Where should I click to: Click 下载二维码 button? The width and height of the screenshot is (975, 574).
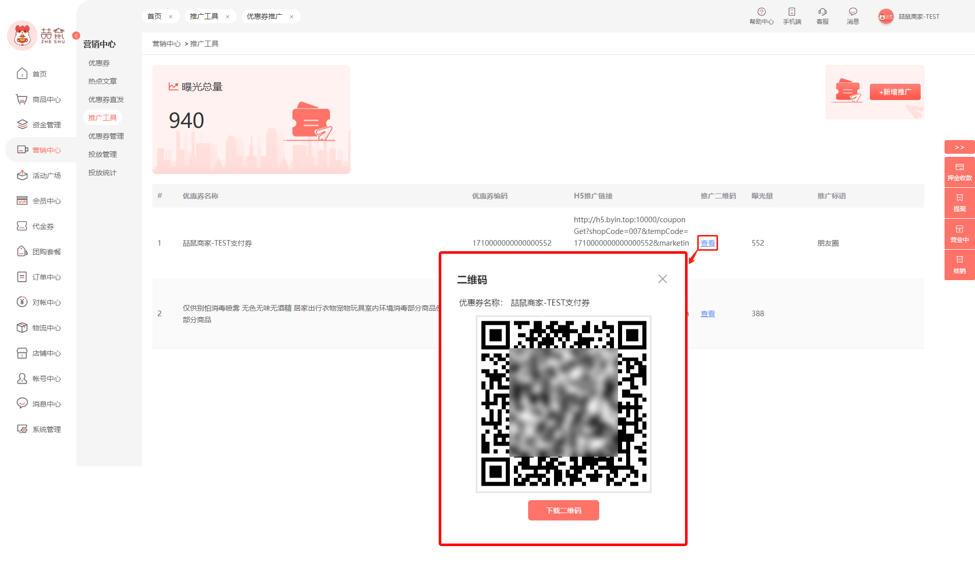(x=563, y=510)
